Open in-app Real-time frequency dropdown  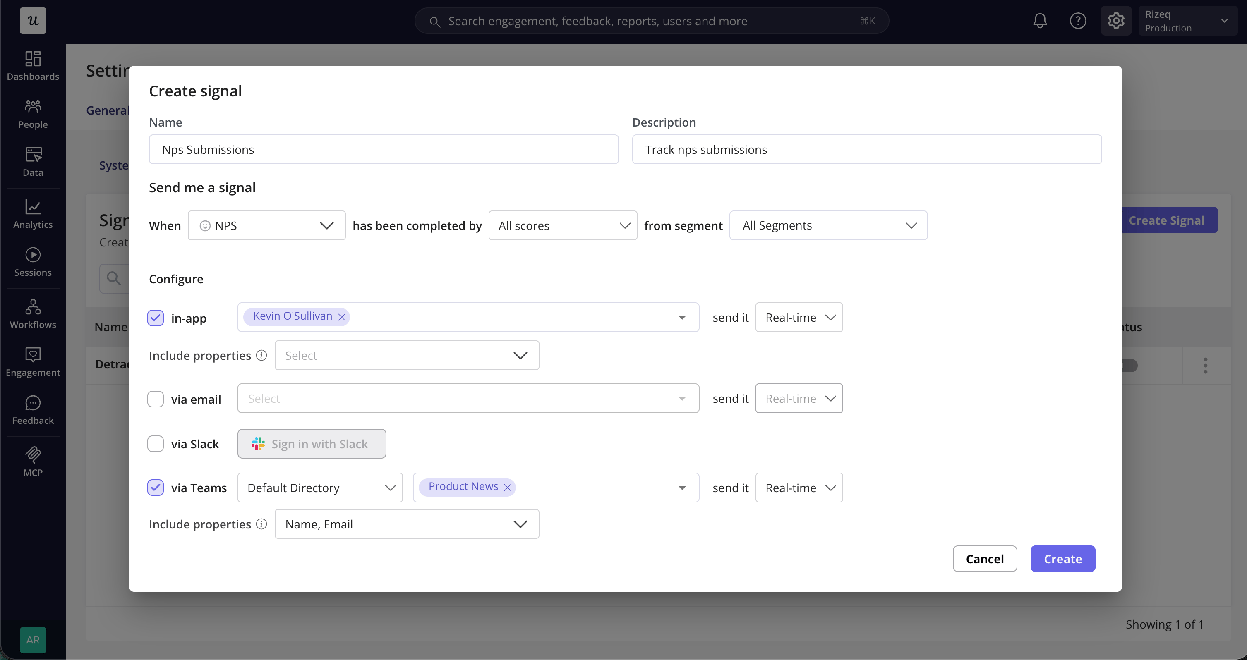799,318
